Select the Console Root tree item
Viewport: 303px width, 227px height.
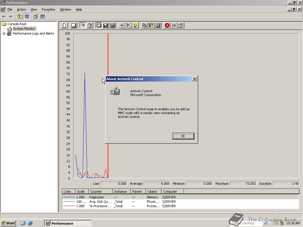[x=17, y=24]
